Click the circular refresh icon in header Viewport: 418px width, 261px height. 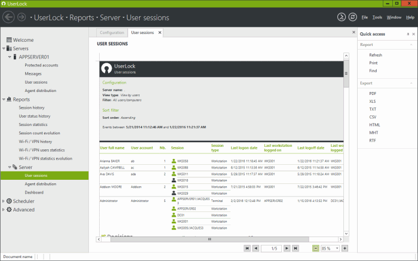353,17
